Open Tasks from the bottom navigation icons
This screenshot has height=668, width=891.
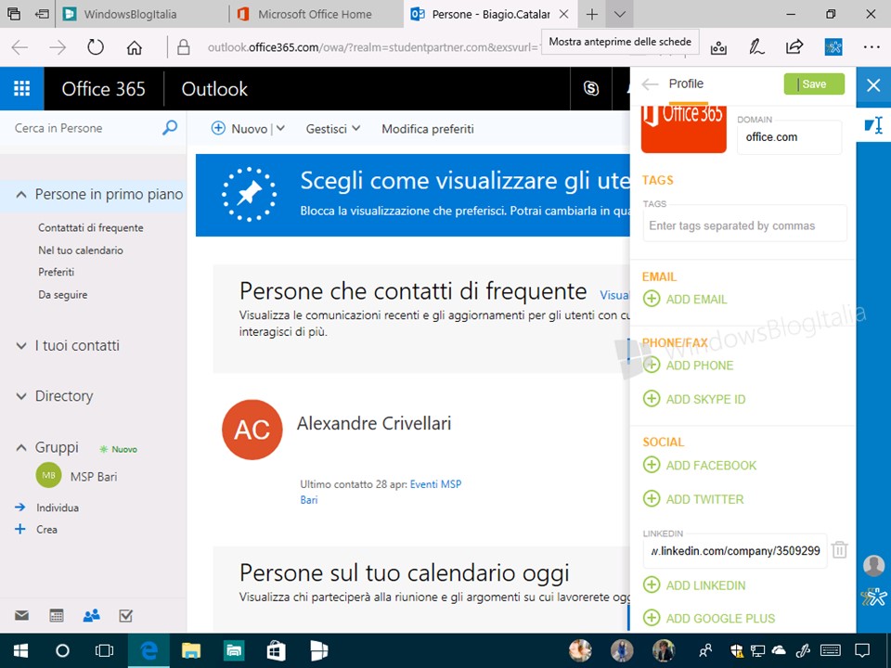(125, 615)
